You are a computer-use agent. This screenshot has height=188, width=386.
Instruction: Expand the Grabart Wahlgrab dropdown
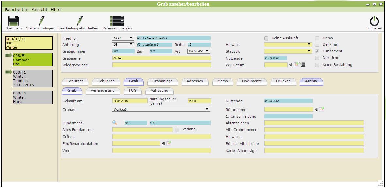161,109
